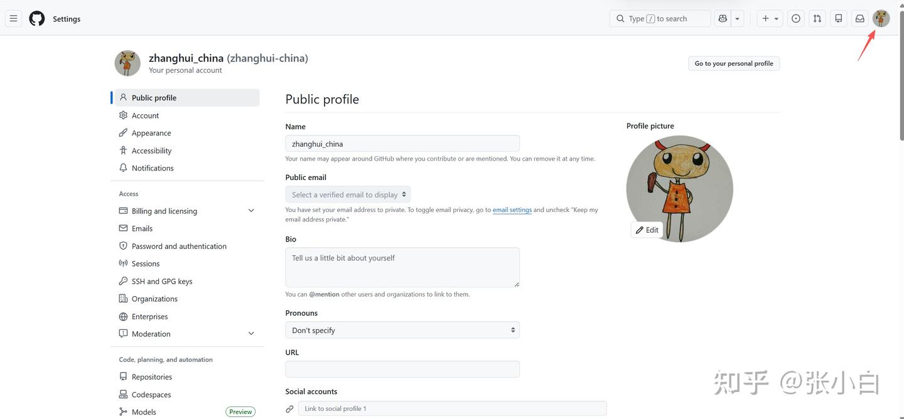Click Go to your personal profile

tap(734, 63)
